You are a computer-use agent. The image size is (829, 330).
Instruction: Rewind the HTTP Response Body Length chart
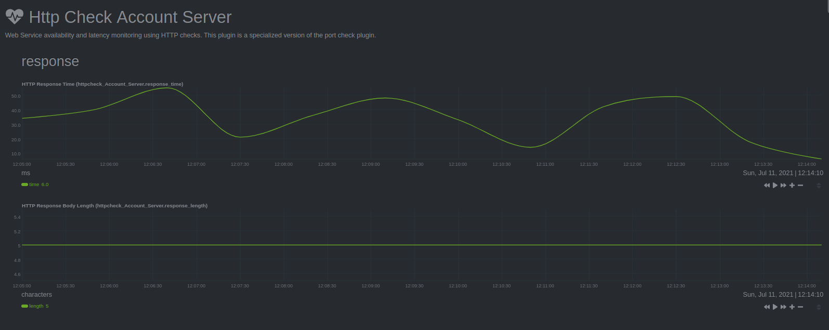(767, 307)
